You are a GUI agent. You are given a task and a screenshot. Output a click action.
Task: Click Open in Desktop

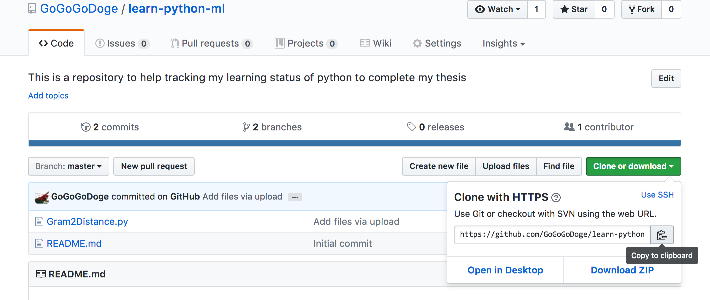click(x=505, y=270)
